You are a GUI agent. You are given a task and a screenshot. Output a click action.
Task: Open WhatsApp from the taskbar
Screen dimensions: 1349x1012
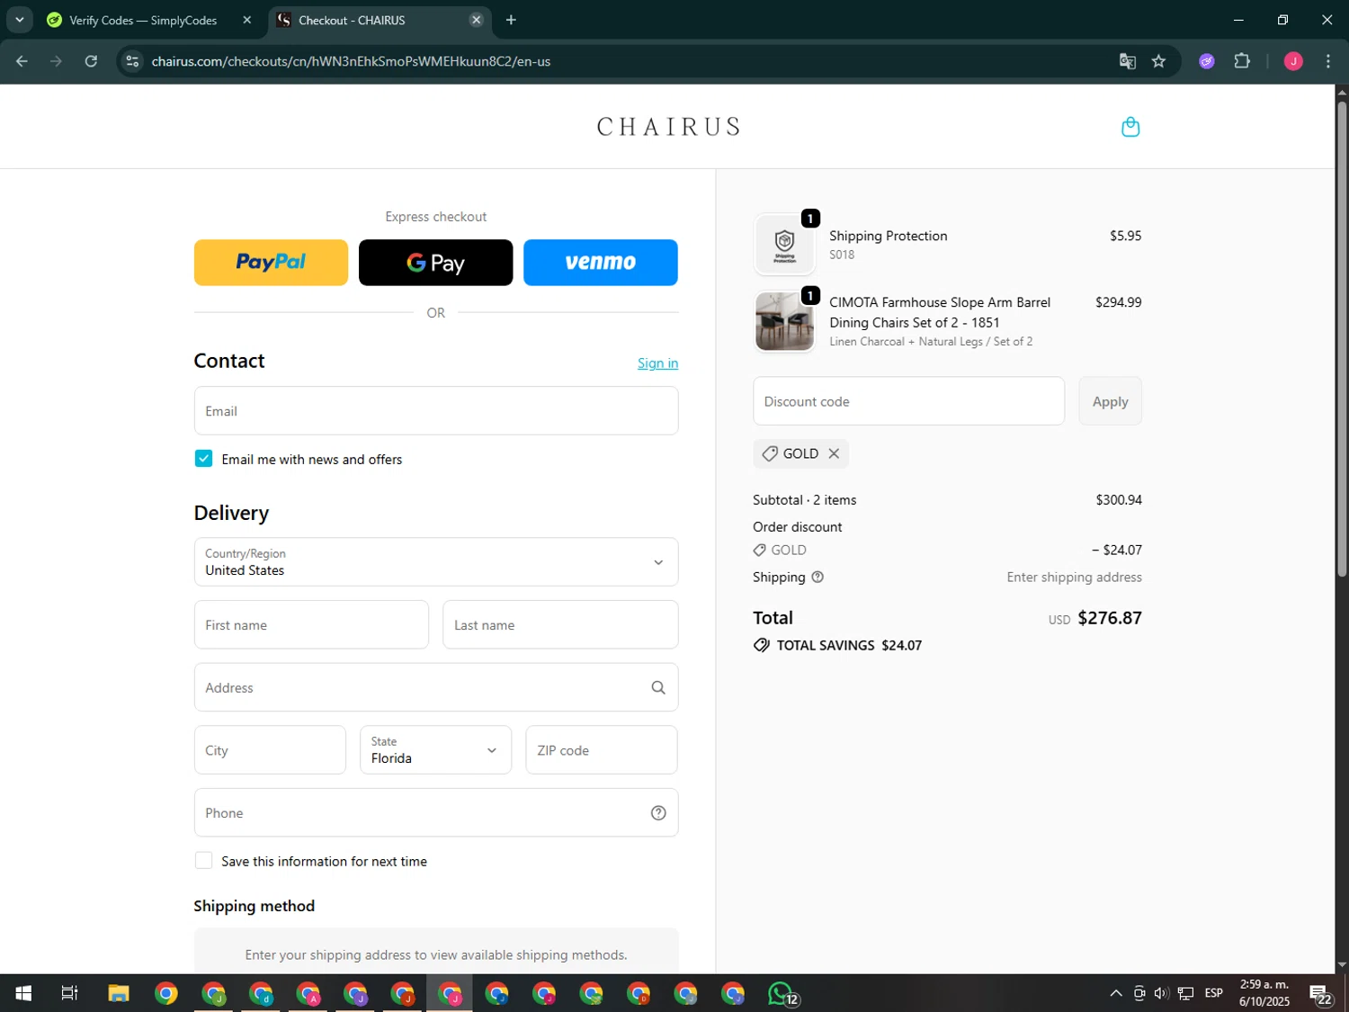coord(782,993)
